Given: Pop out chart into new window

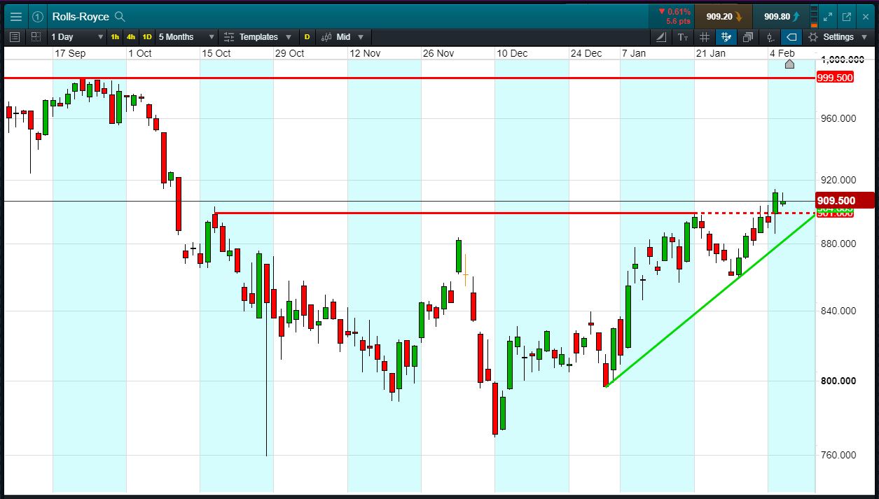Looking at the screenshot, I should tap(847, 16).
